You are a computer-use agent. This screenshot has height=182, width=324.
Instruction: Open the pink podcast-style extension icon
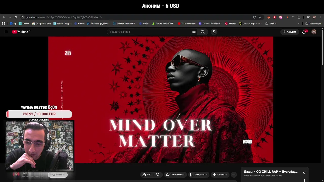coord(281,17)
